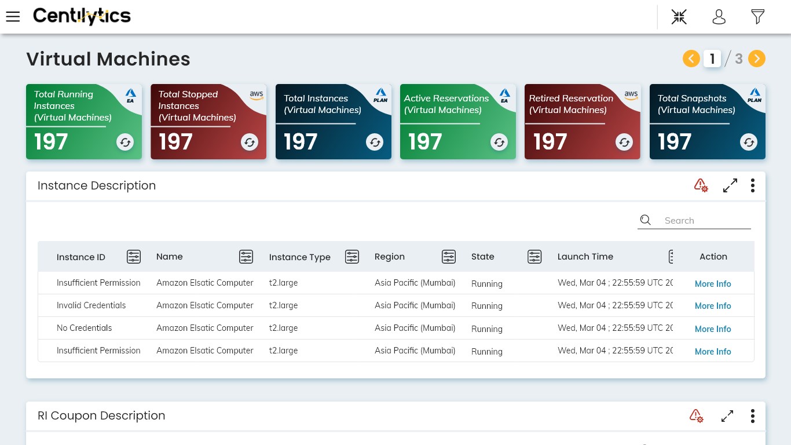Click the State column header
Viewport: 791px width, 445px height.
pos(483,257)
